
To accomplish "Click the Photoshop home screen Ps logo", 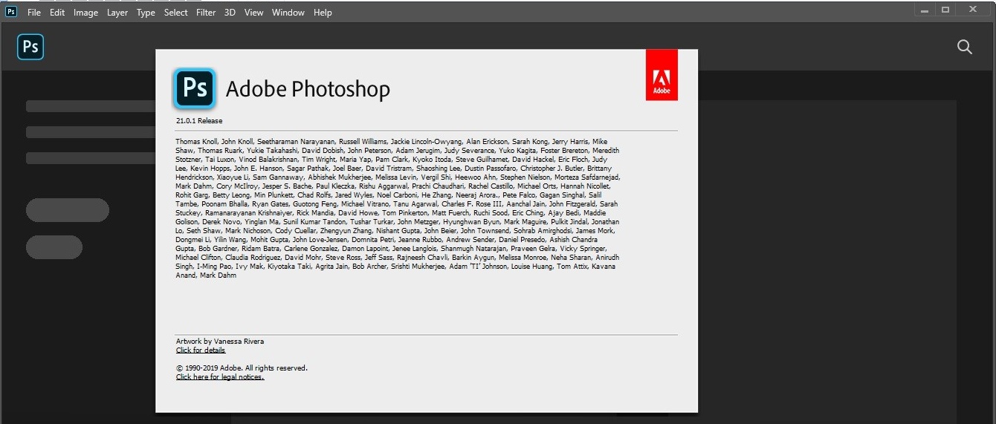I will pyautogui.click(x=30, y=47).
